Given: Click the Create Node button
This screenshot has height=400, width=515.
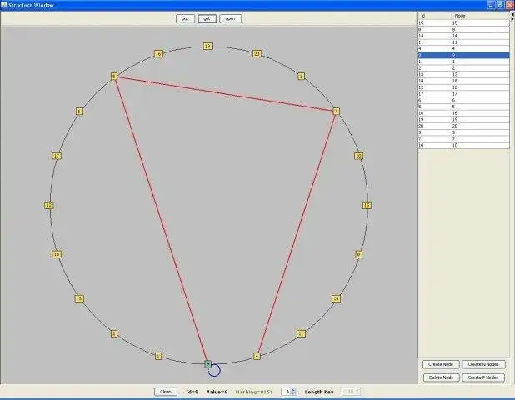Looking at the screenshot, I should coord(441,364).
